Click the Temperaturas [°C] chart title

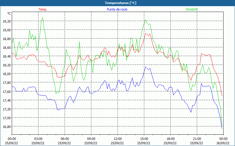coord(120,3)
